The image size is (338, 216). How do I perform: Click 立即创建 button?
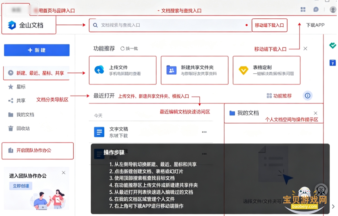tap(21, 186)
